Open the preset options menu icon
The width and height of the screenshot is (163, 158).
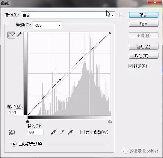(x=121, y=15)
